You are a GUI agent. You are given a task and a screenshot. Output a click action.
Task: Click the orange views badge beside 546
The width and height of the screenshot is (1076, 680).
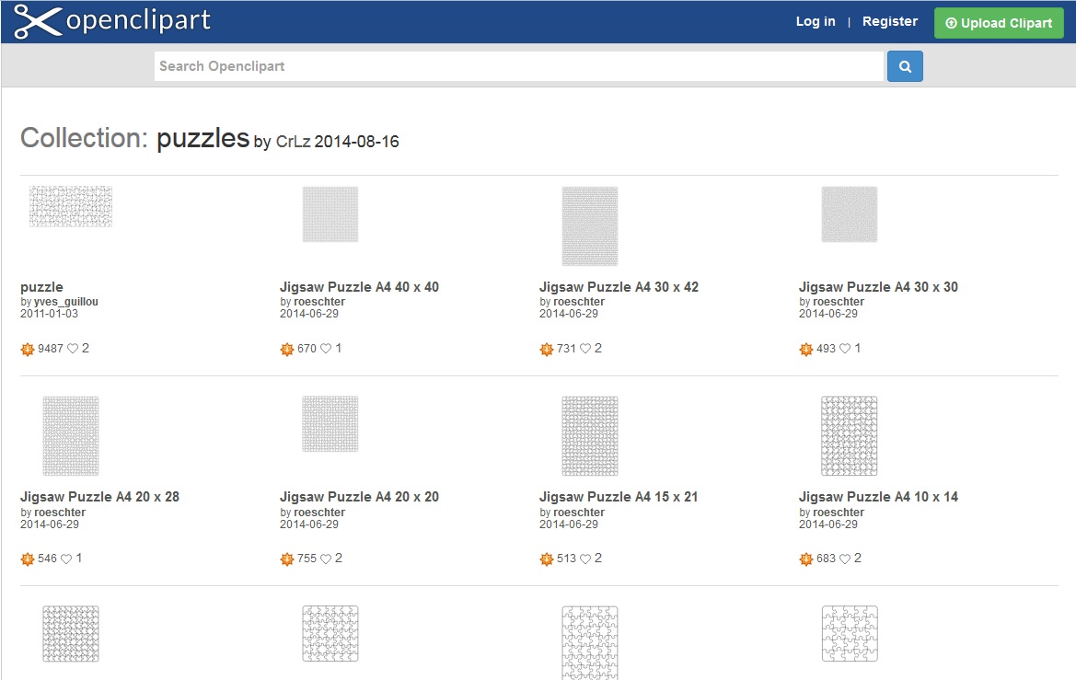click(28, 559)
